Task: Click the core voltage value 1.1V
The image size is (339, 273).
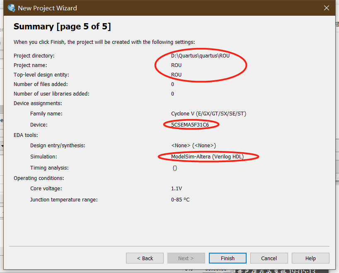Action: click(x=177, y=188)
